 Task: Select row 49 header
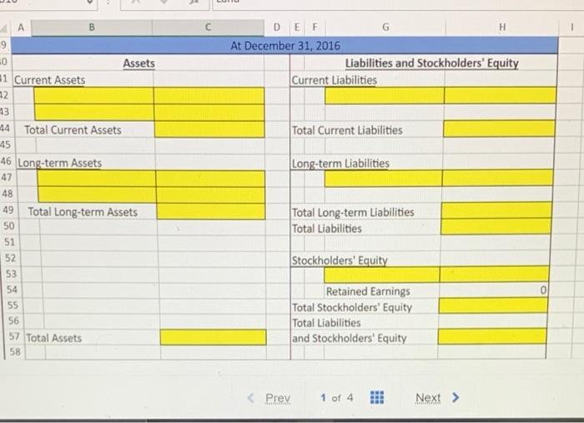coord(8,210)
